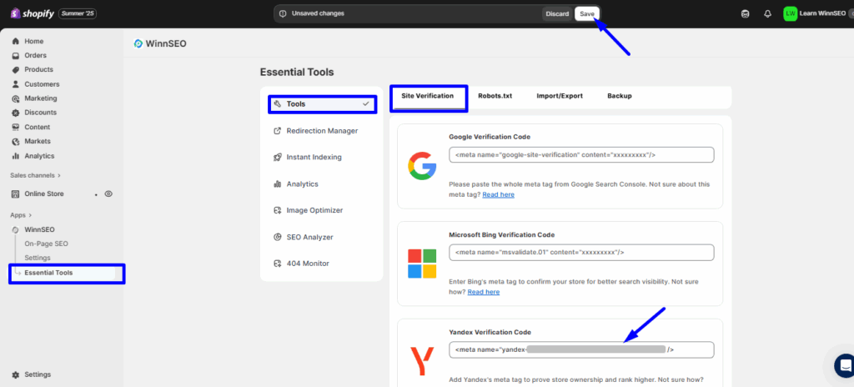The height and width of the screenshot is (387, 854).
Task: Focus the Yandex Verification Code field
Action: [581, 350]
